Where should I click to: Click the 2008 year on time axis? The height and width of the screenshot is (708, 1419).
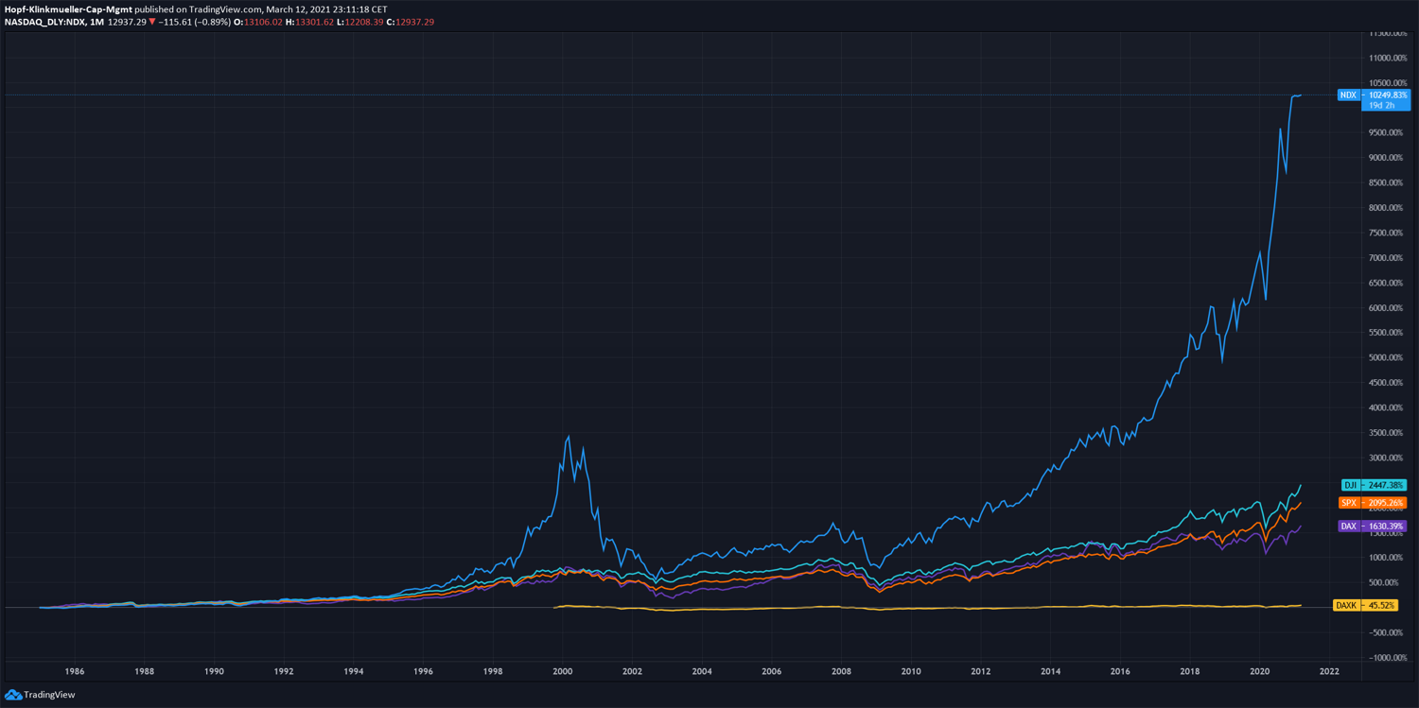pos(841,671)
